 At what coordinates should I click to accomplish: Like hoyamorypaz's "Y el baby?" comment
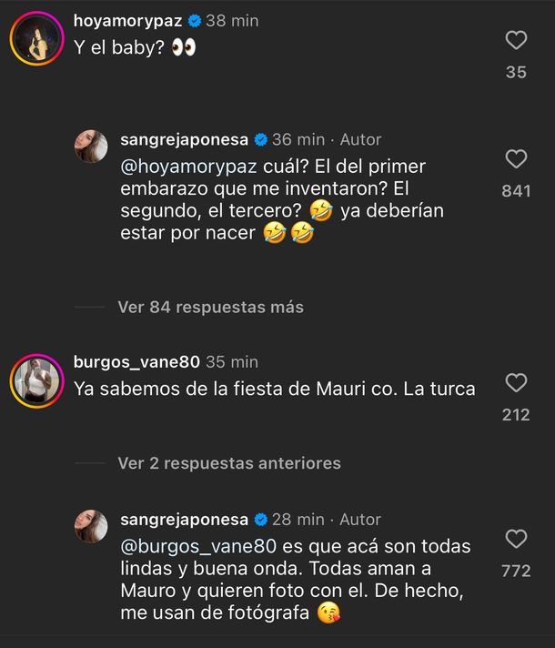[516, 40]
